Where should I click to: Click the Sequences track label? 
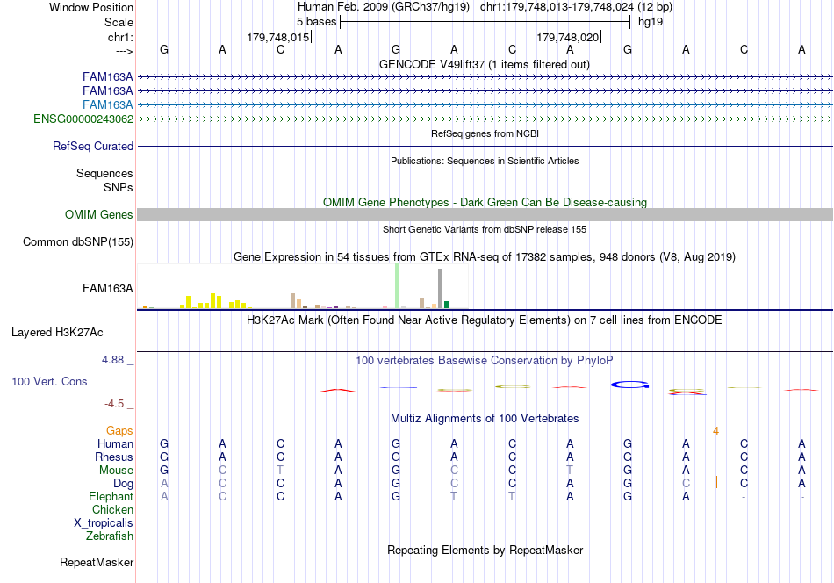(x=104, y=174)
